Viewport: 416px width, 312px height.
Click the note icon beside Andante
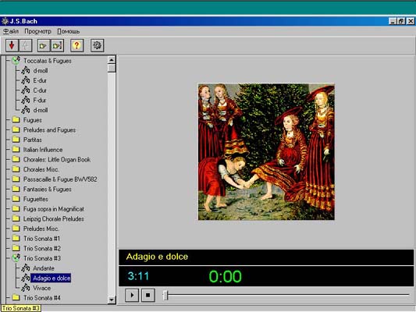(26, 268)
